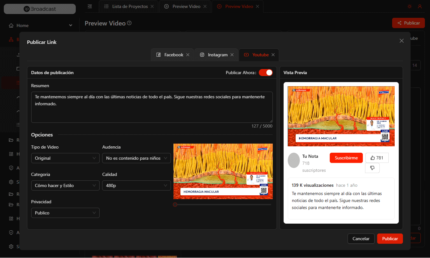Click the Cancelar button
Image resolution: width=430 pixels, height=258 pixels.
(361, 239)
